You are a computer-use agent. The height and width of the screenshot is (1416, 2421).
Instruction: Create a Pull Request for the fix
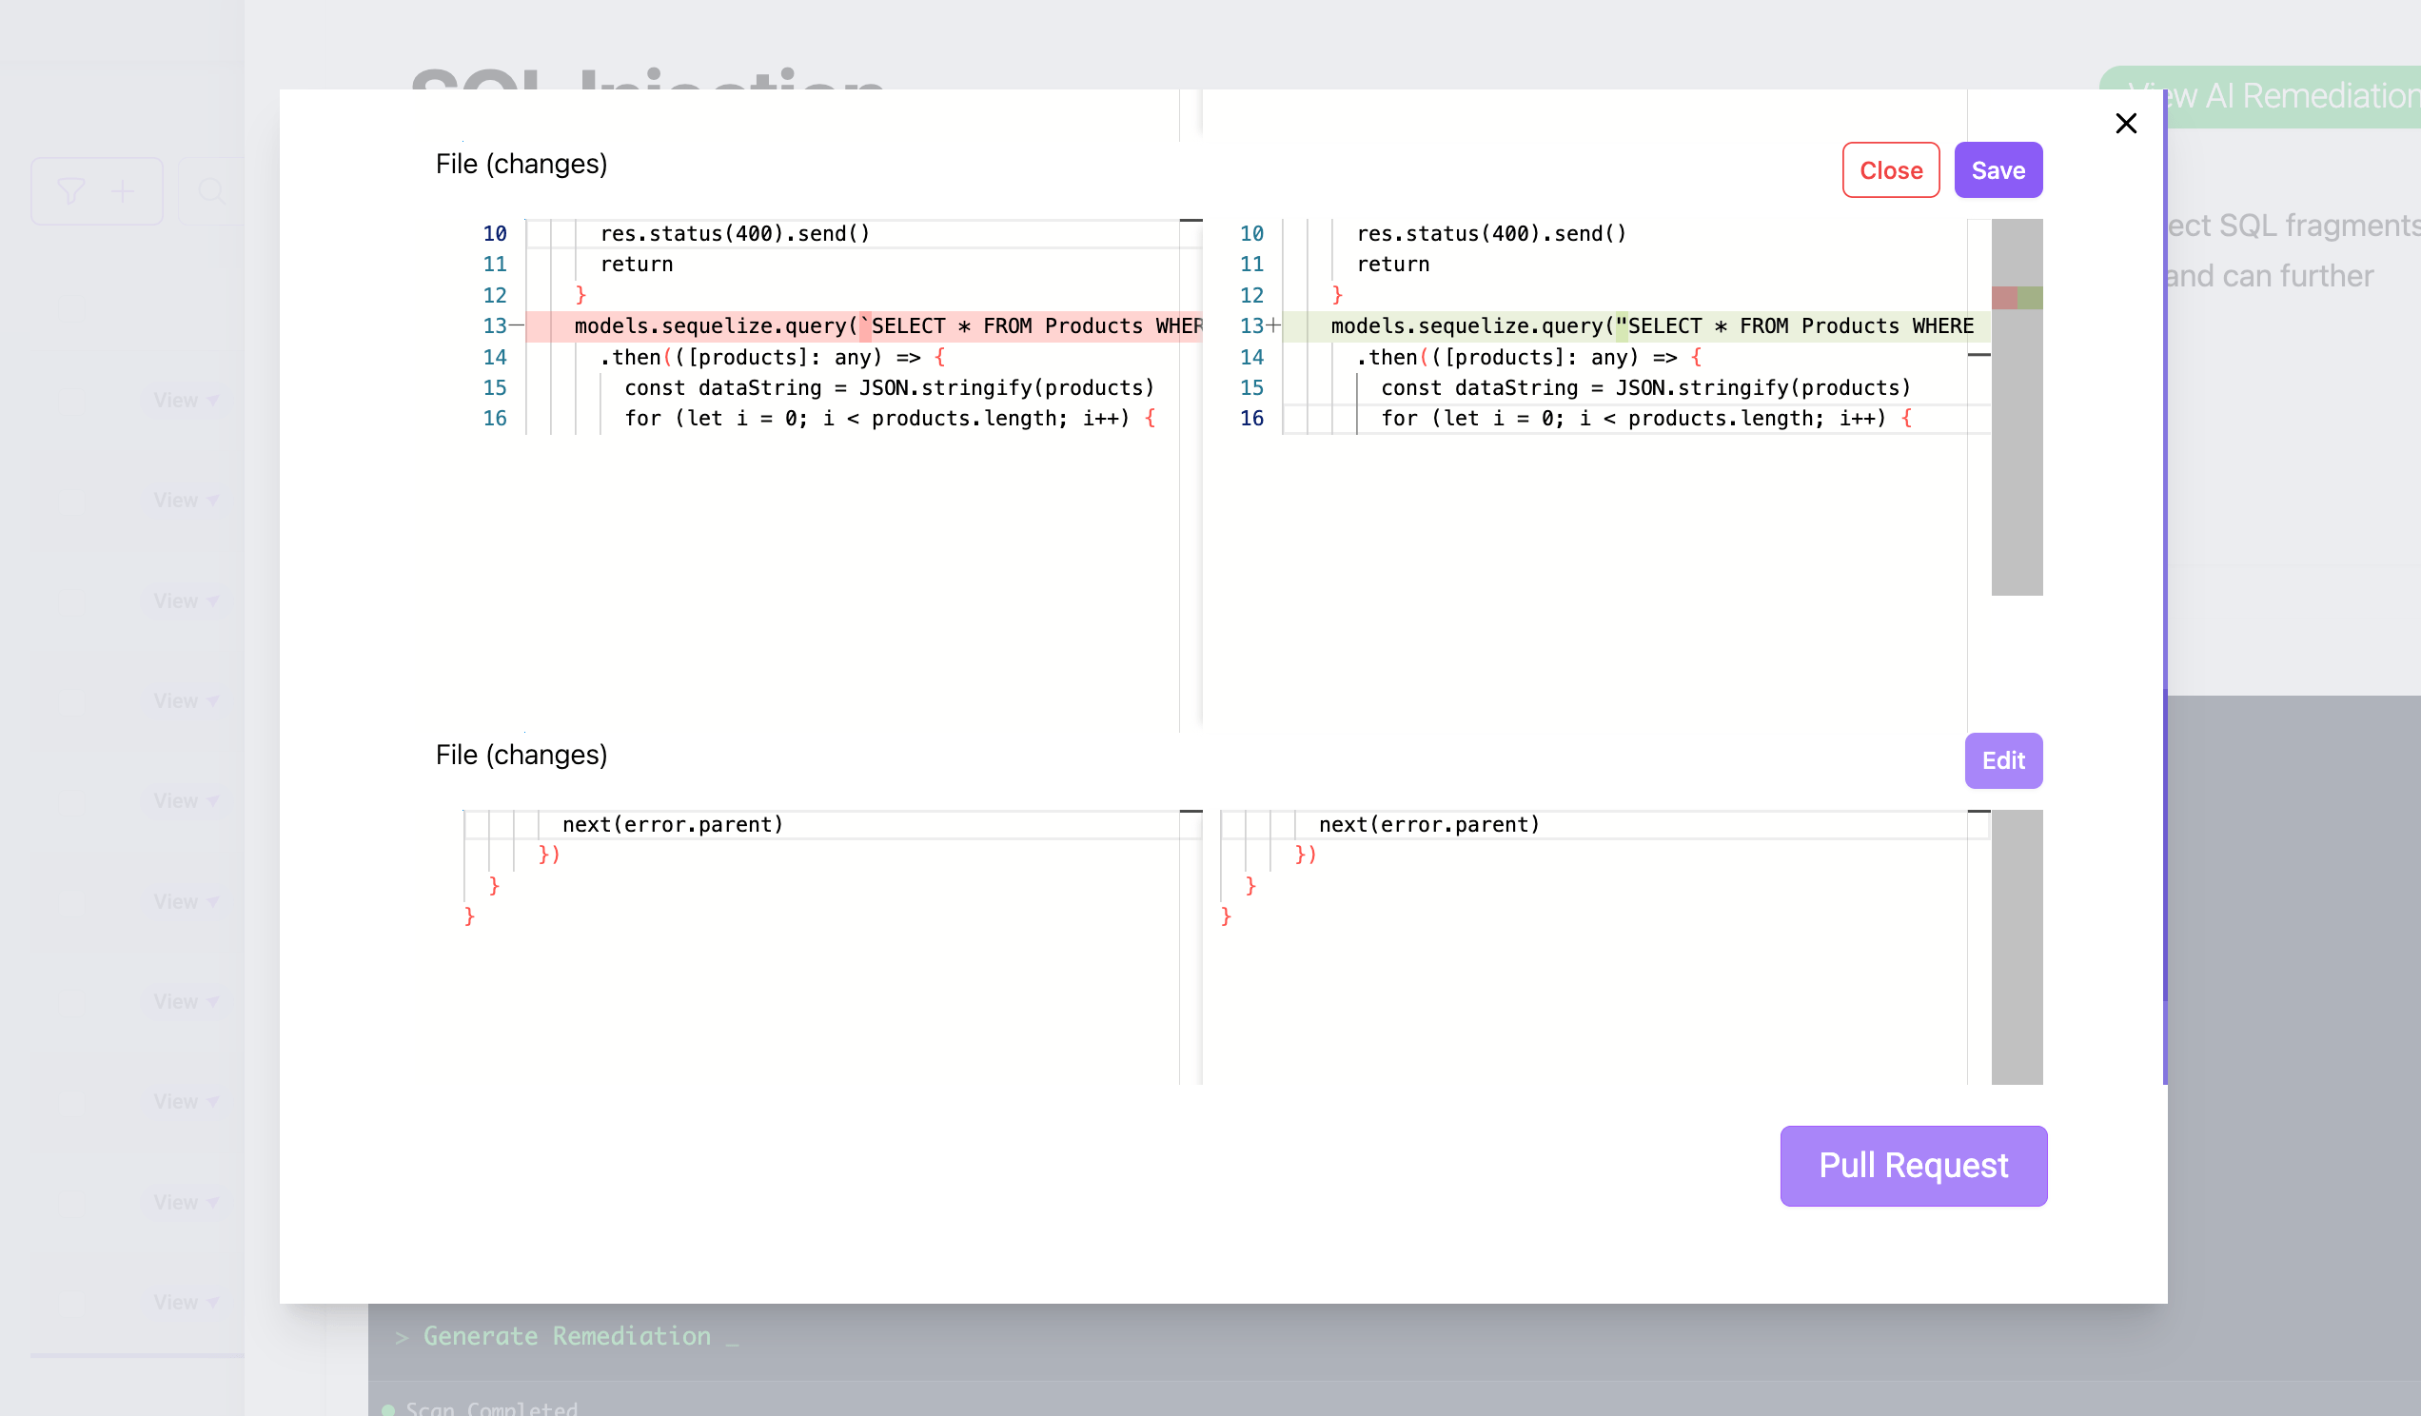1913,1166
